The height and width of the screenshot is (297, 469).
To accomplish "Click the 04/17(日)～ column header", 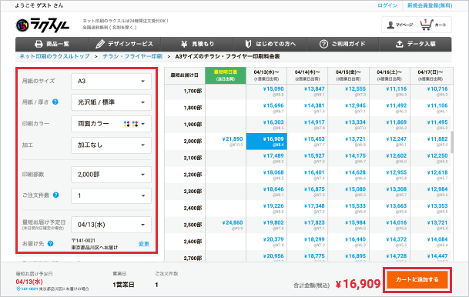I will coord(430,75).
